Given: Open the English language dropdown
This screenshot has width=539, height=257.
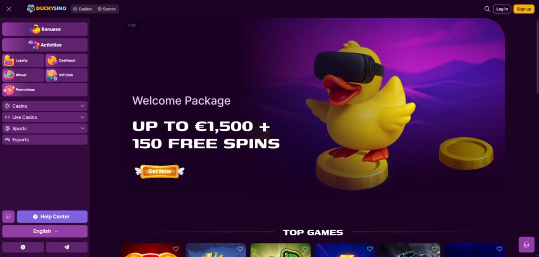Looking at the screenshot, I should pos(45,231).
